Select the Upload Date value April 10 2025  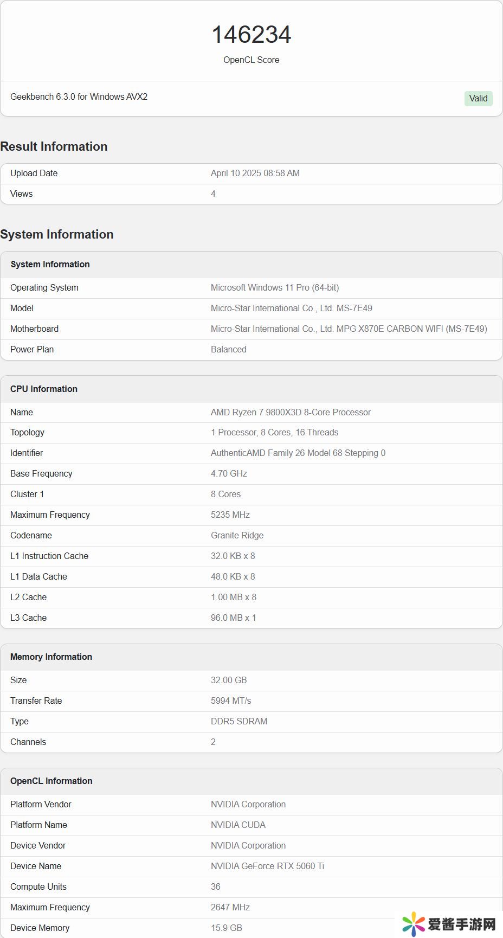255,173
